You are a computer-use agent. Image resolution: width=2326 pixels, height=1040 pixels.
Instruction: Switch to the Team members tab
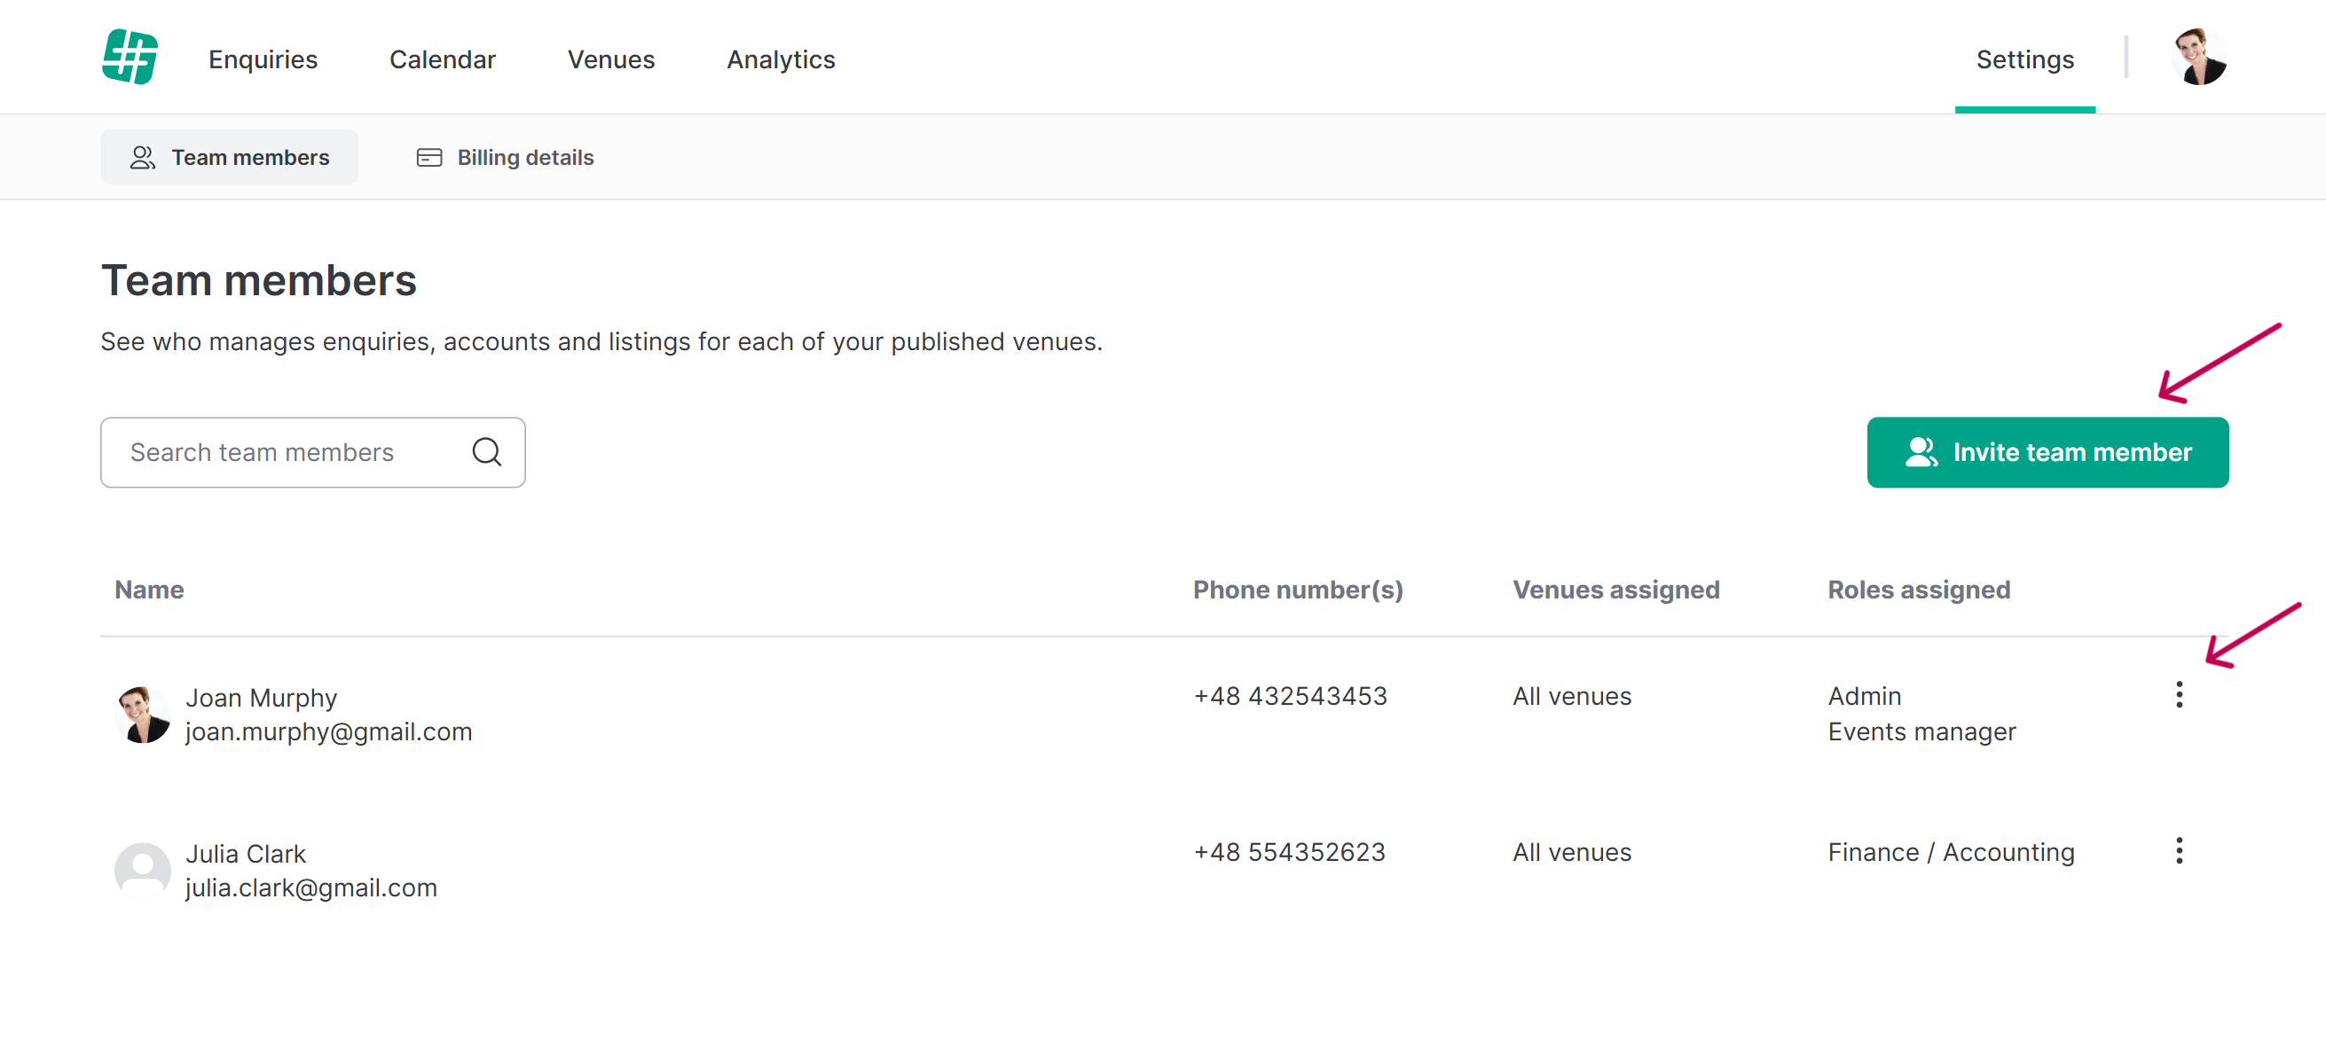tap(230, 157)
